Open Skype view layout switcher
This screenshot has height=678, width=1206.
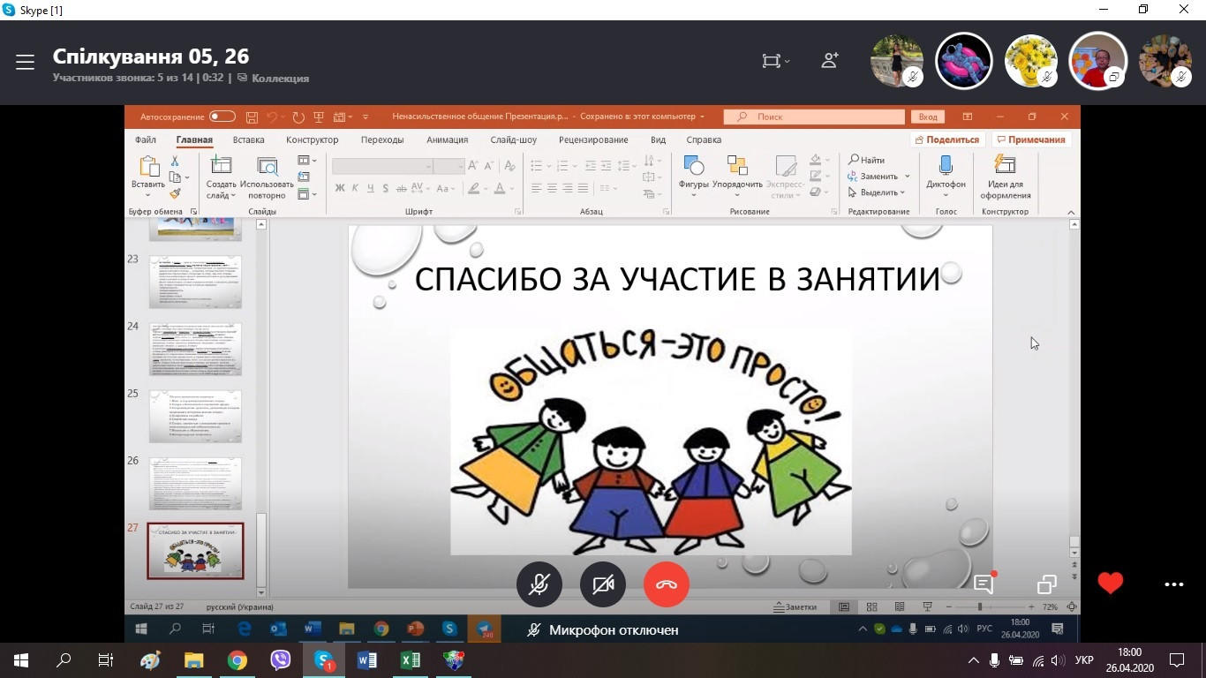point(776,61)
